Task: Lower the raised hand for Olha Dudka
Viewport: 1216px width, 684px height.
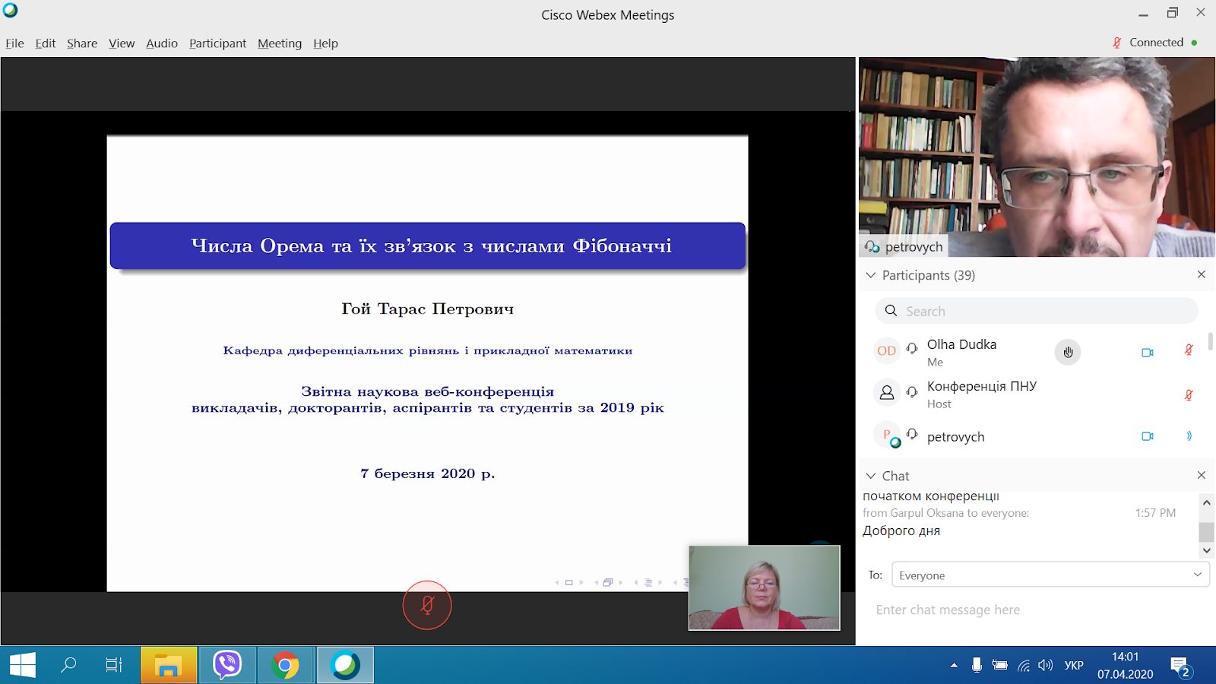Action: (1068, 352)
